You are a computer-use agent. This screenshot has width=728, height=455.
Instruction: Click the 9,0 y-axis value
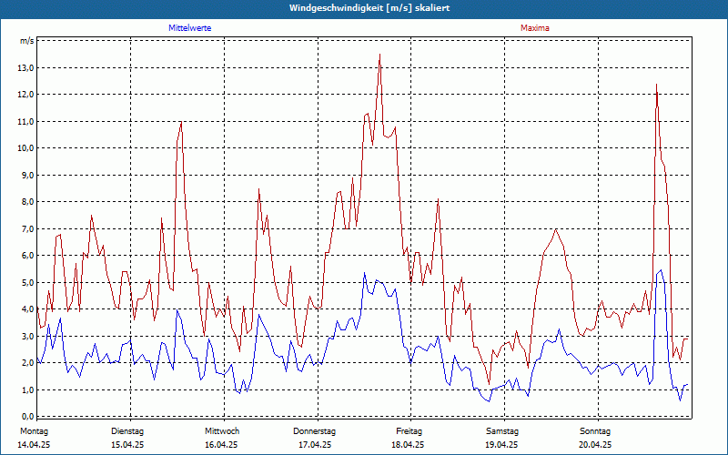coord(27,176)
